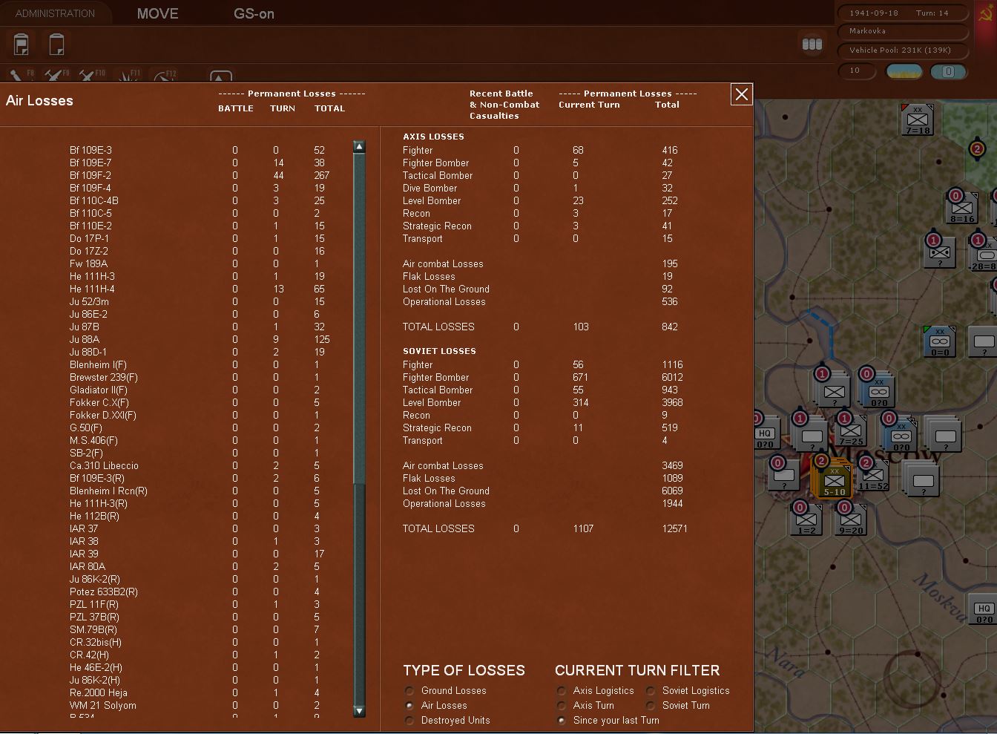
Task: Select the HQ counter near Moskva river
Action: point(984,610)
